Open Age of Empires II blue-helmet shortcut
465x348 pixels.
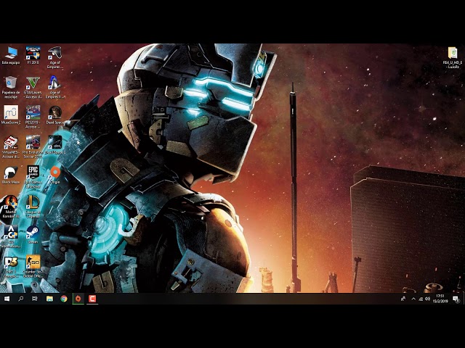coord(55,87)
